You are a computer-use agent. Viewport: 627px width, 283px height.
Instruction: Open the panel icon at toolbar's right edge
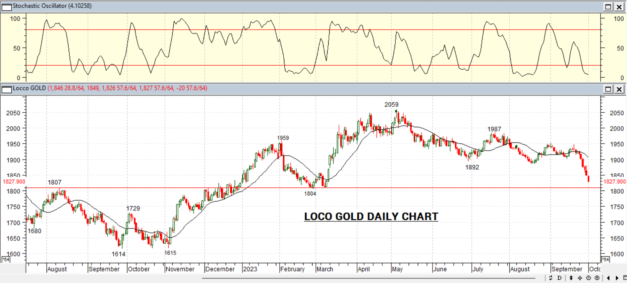click(x=625, y=278)
